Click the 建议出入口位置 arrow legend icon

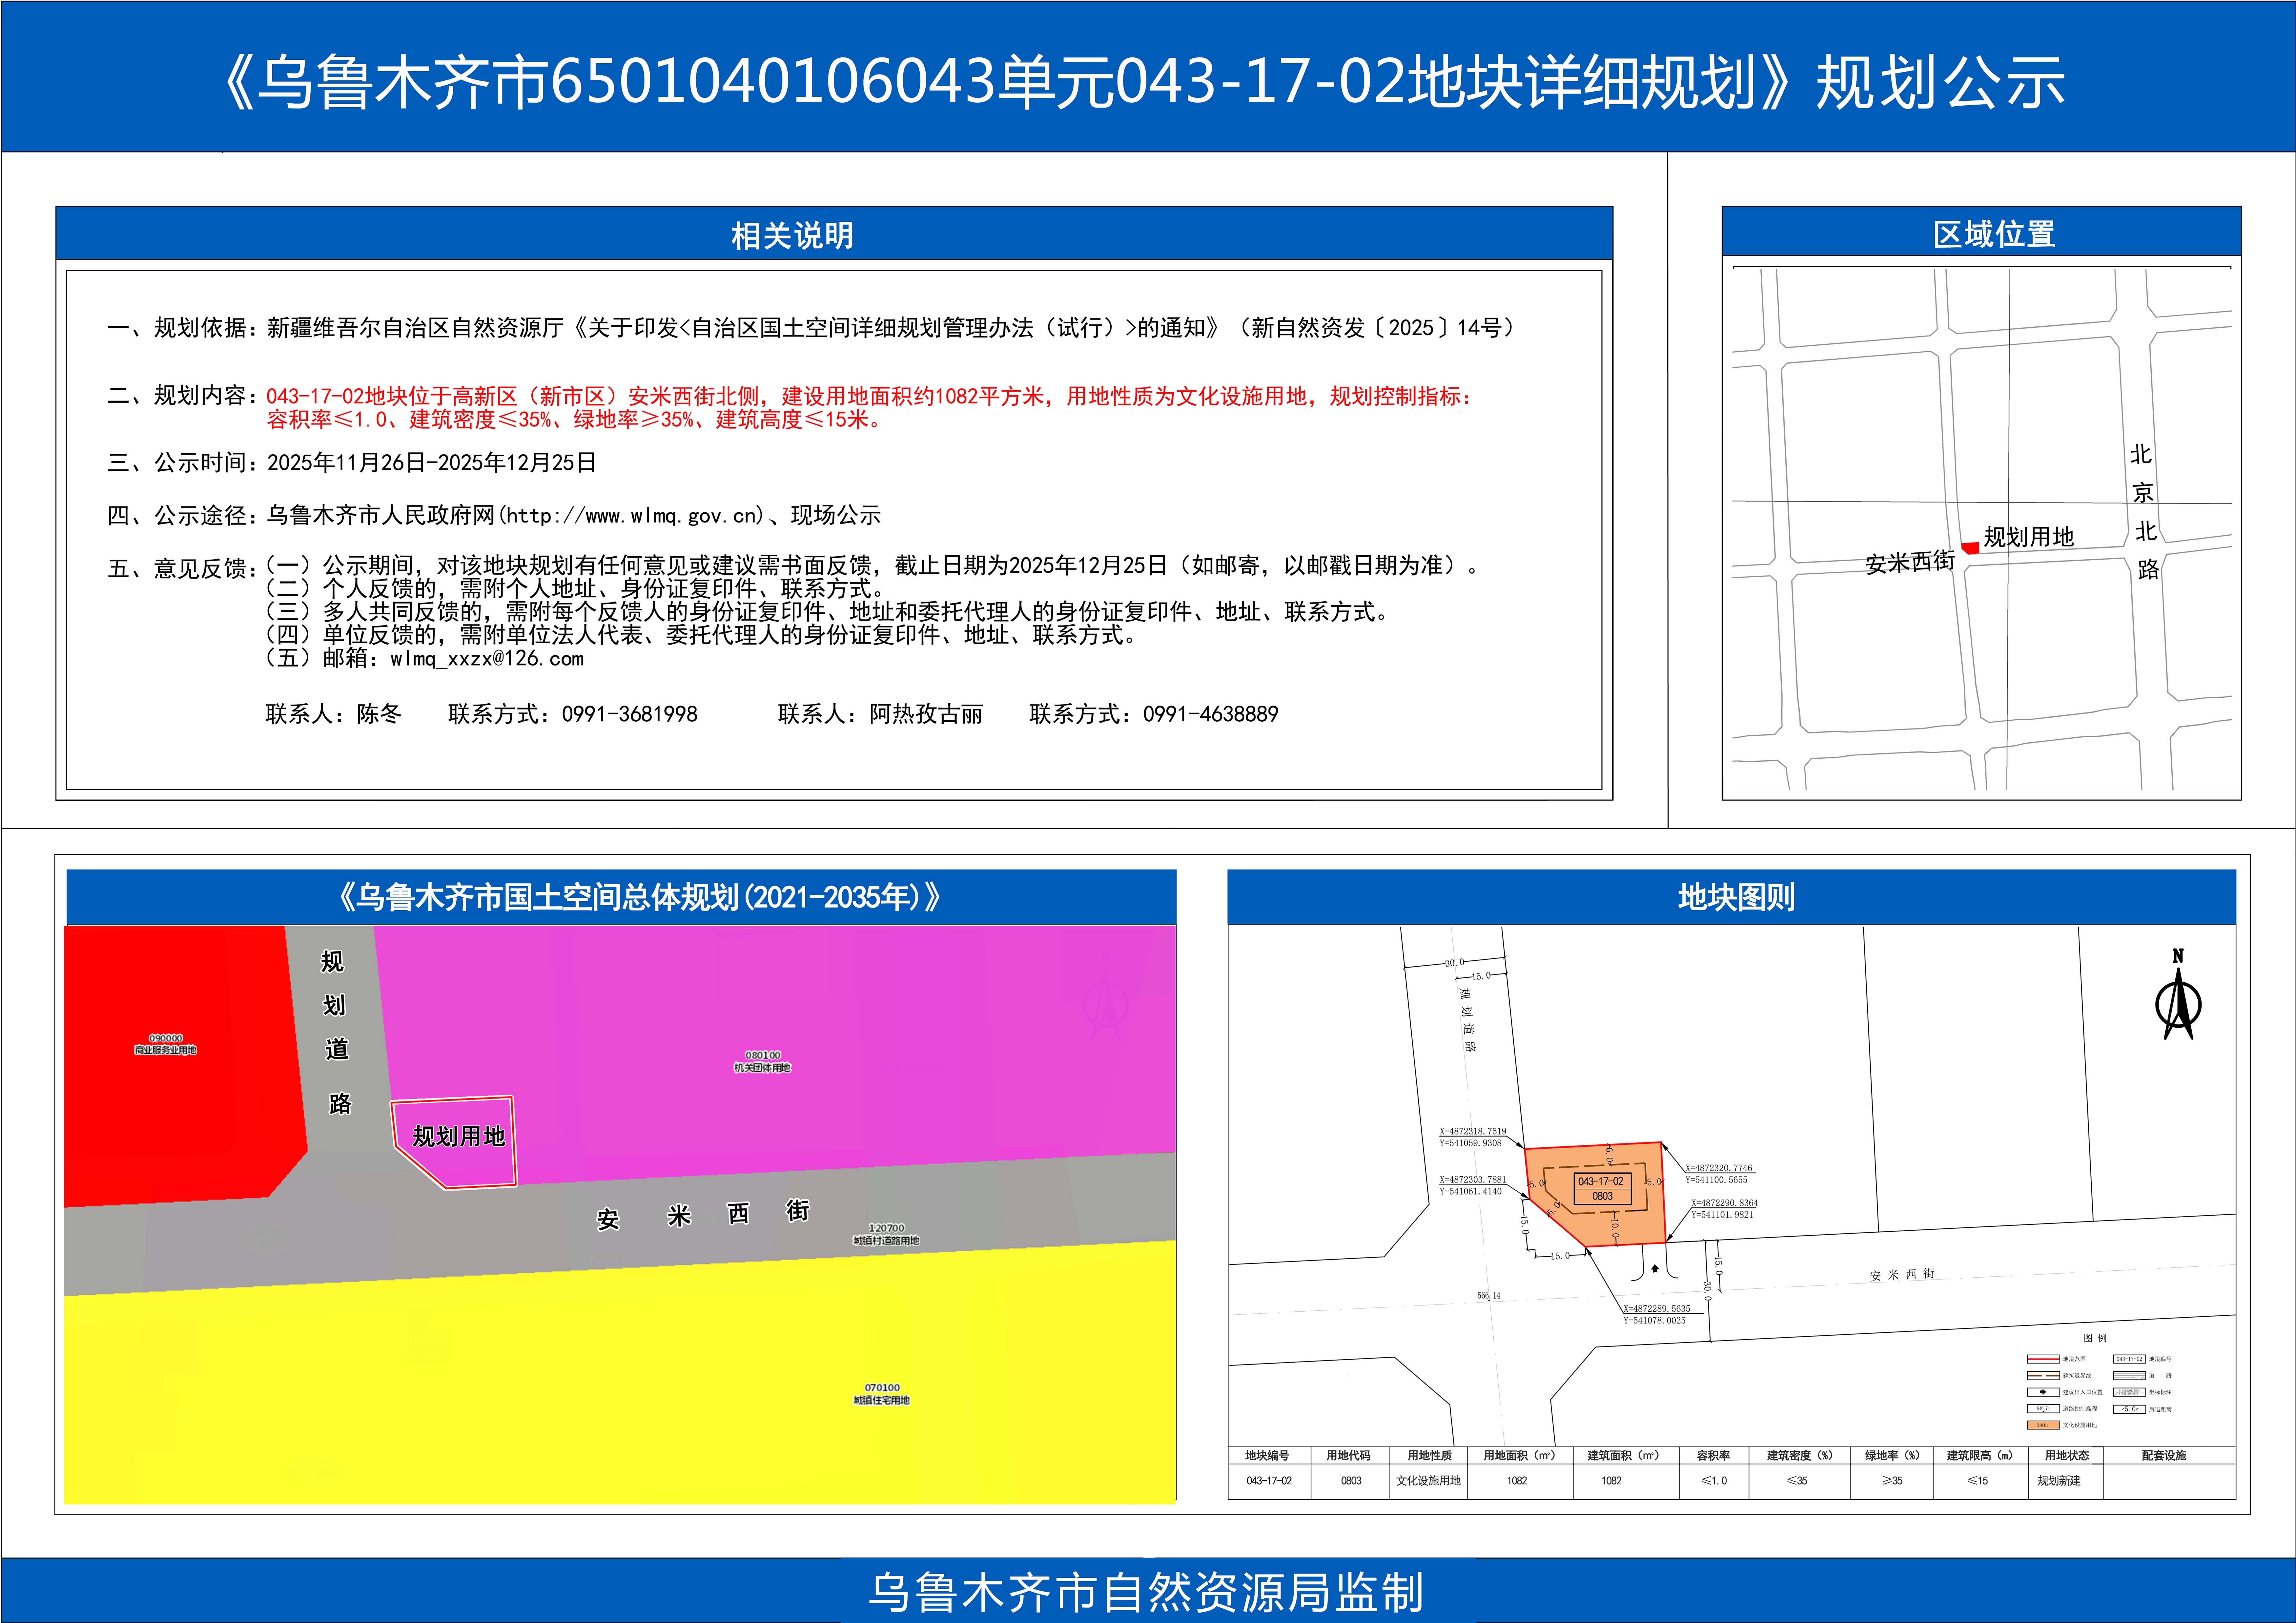click(x=2044, y=1392)
